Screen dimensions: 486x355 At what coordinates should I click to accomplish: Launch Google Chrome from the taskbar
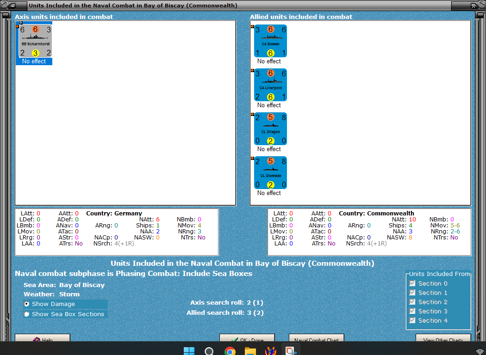click(x=230, y=351)
